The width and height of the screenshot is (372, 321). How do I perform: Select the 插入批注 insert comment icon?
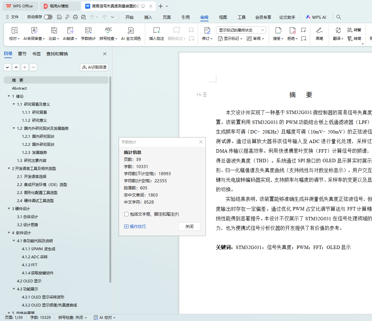pyautogui.click(x=156, y=31)
